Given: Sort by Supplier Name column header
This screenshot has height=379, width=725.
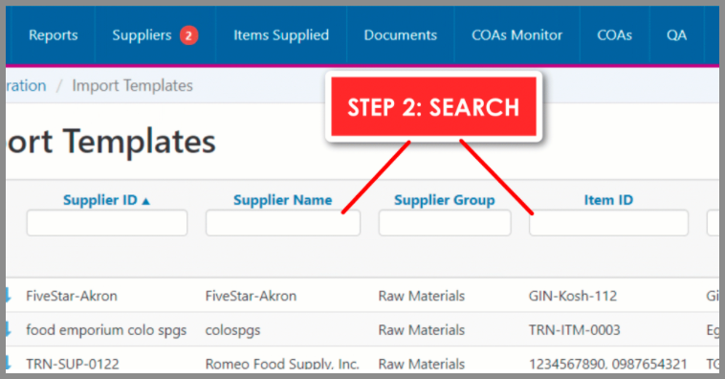Looking at the screenshot, I should [x=282, y=200].
